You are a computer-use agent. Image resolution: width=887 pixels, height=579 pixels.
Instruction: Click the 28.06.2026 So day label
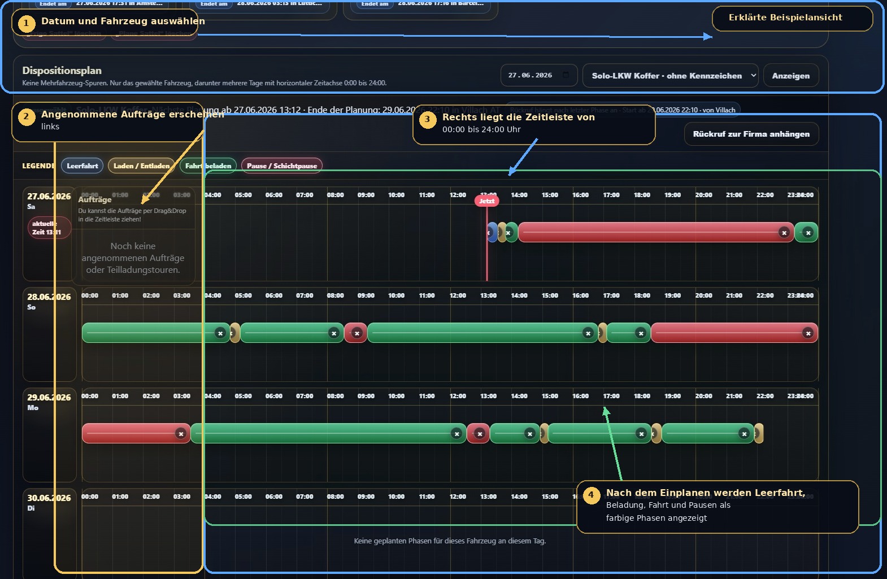click(x=49, y=301)
